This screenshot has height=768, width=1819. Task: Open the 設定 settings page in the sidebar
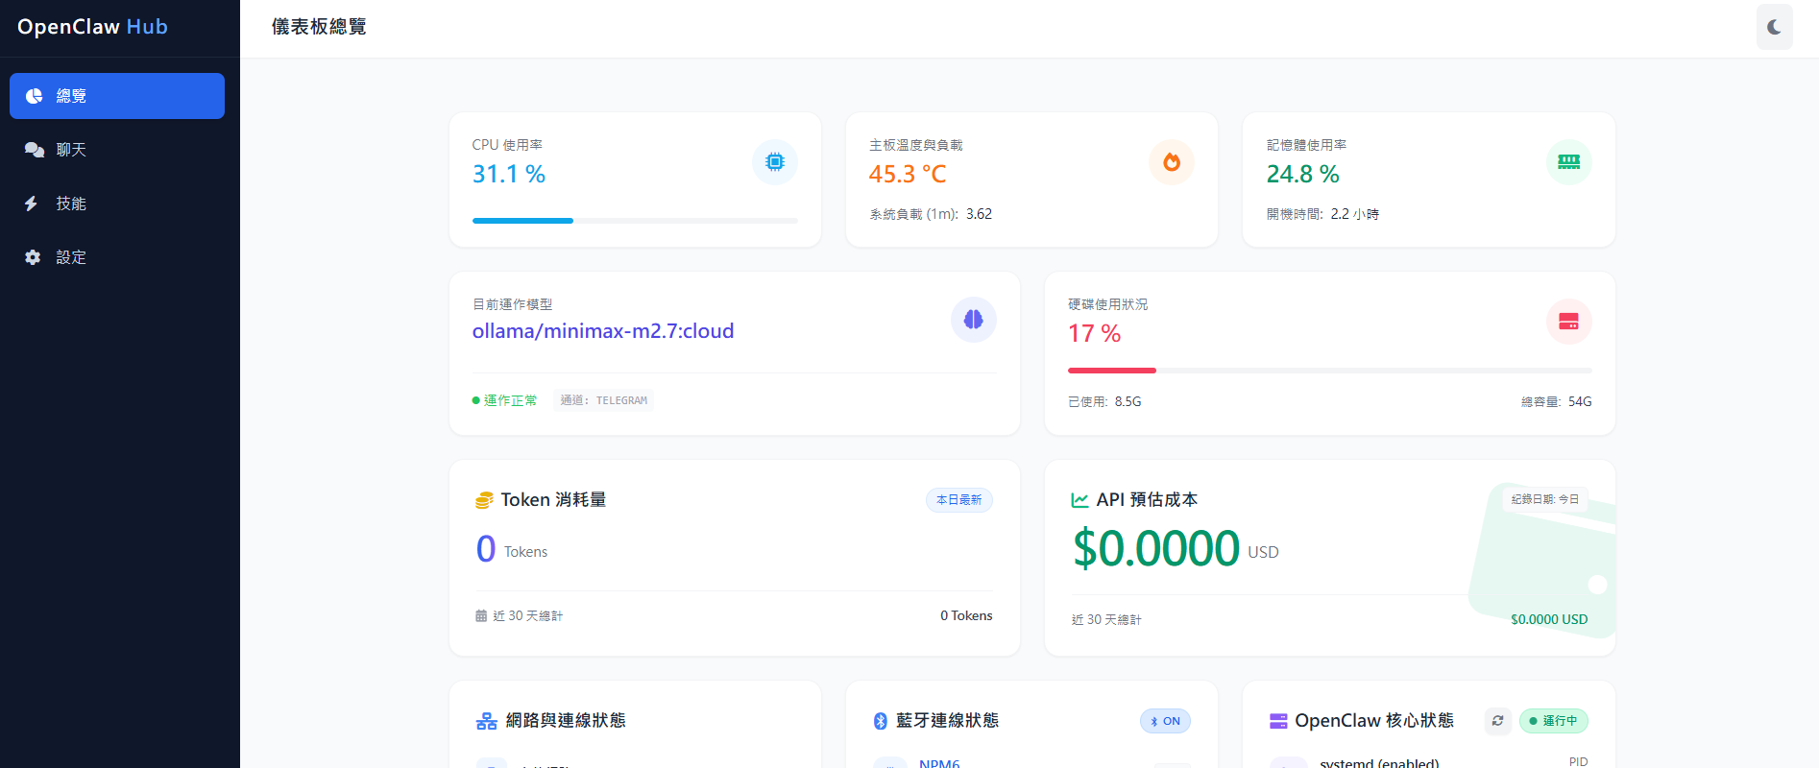pyautogui.click(x=117, y=257)
